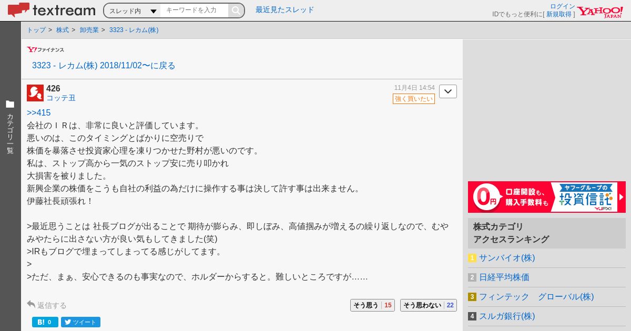
Task: Go to 卸売業 breadcrumb
Action: [89, 30]
